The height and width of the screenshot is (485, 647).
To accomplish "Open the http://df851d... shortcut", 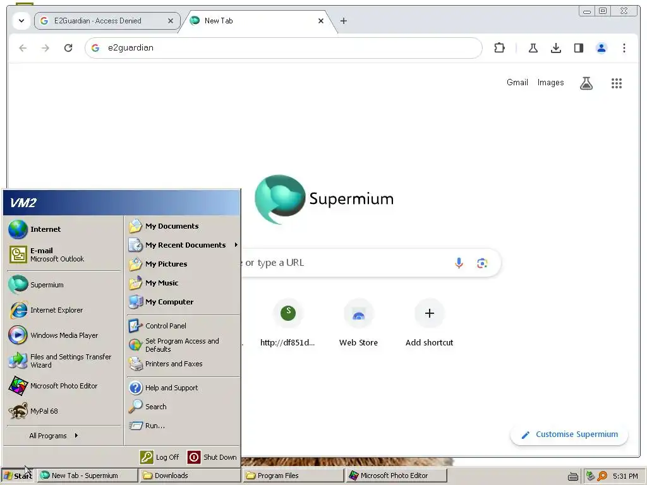I will click(287, 323).
